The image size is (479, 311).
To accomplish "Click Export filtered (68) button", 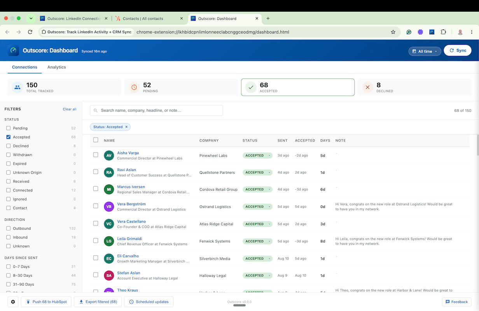I will pos(98,302).
